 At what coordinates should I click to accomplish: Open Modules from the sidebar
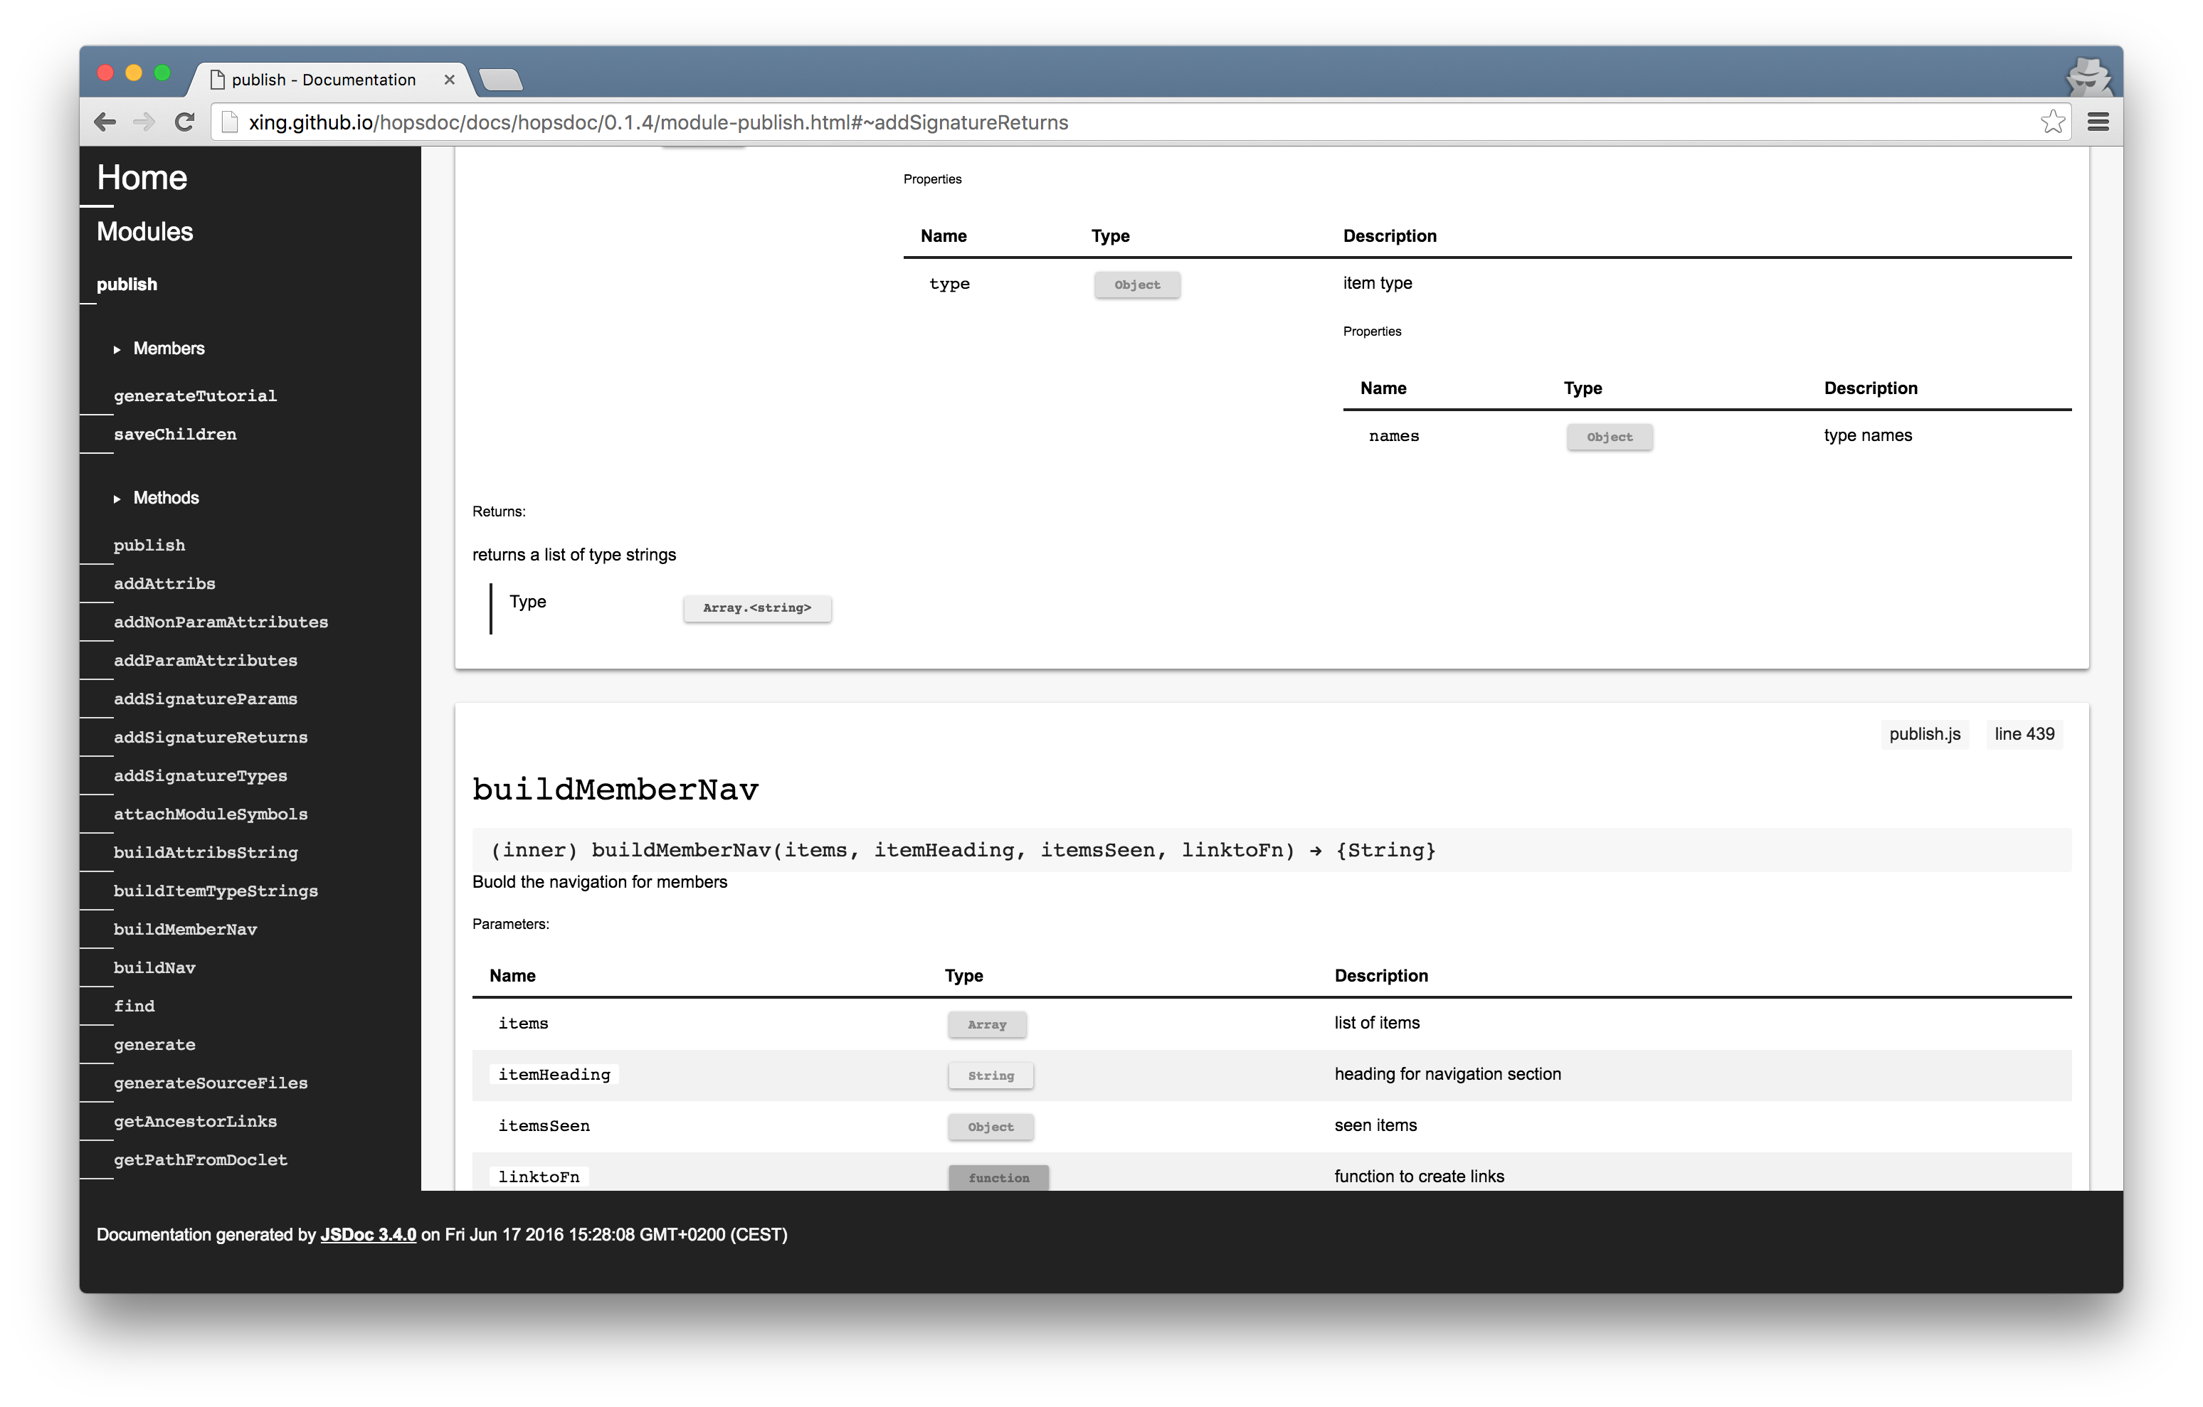[x=144, y=231]
